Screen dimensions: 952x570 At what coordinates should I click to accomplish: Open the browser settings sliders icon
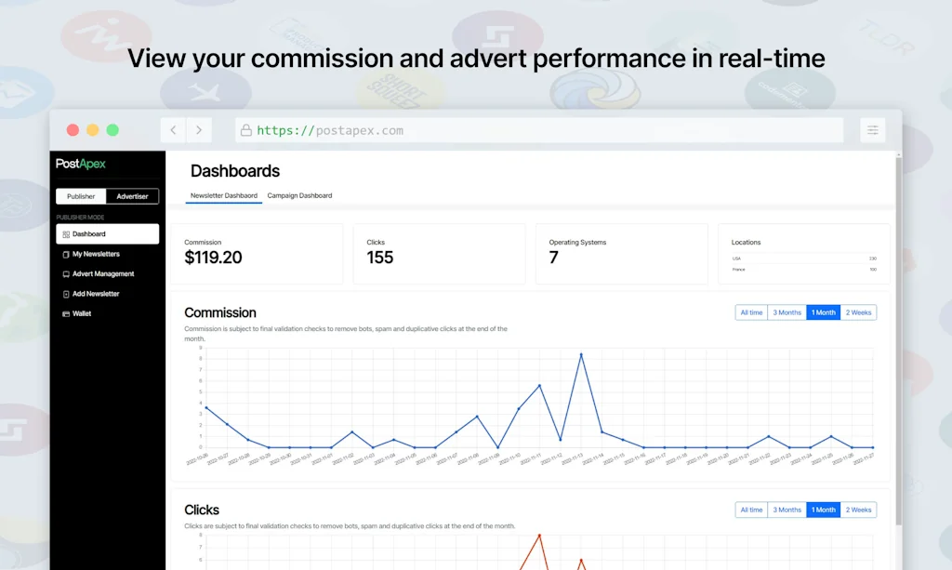872,130
